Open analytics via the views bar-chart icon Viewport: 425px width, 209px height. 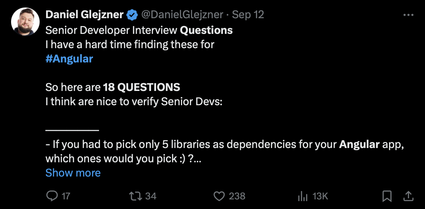[303, 196]
